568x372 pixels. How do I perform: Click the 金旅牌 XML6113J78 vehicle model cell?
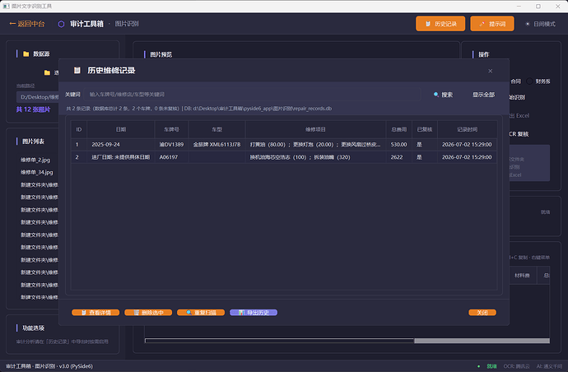(216, 145)
